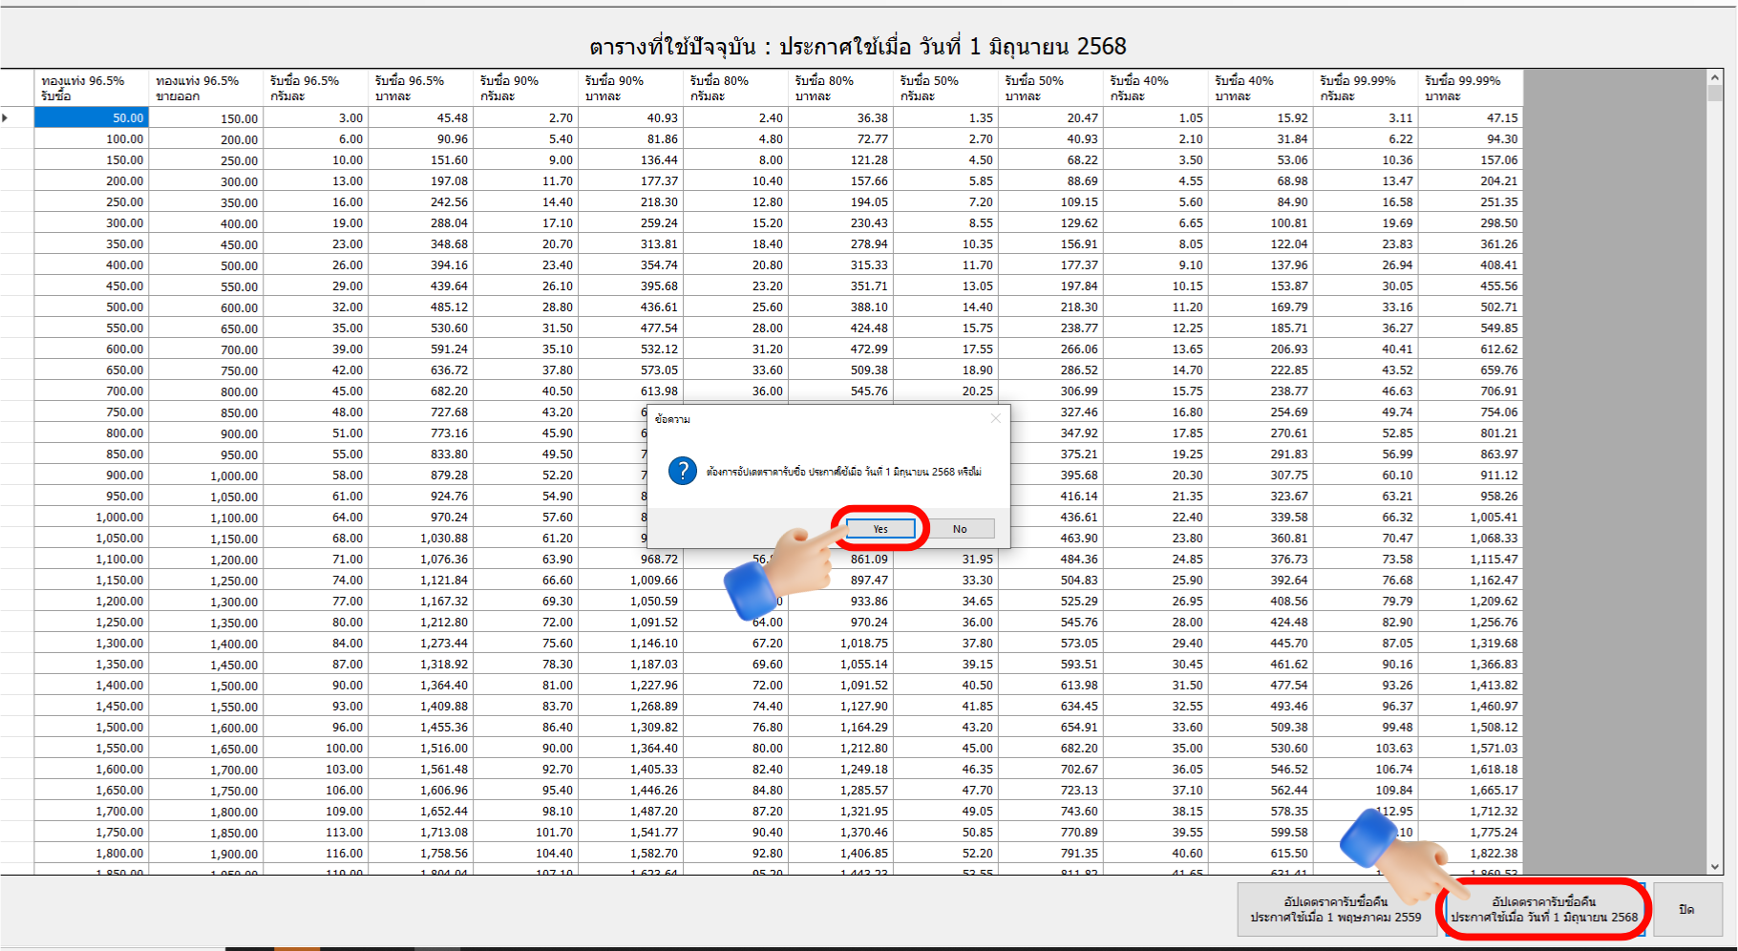
Task: Click cell 659.76 in the 650.00 row
Action: (x=1472, y=370)
